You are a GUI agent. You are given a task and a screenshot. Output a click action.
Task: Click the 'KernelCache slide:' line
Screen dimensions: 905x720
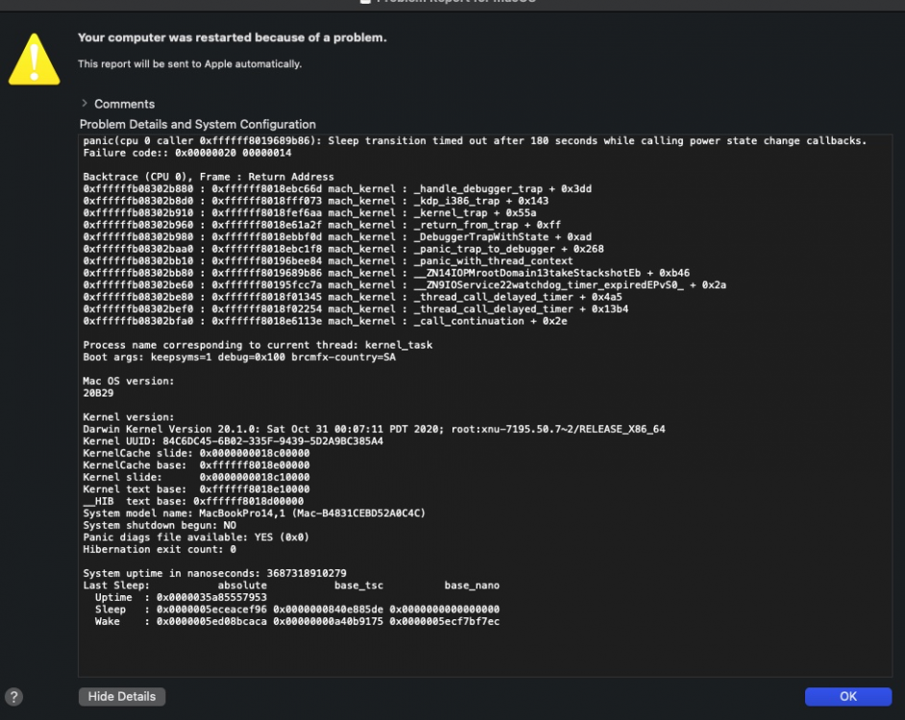(x=196, y=453)
